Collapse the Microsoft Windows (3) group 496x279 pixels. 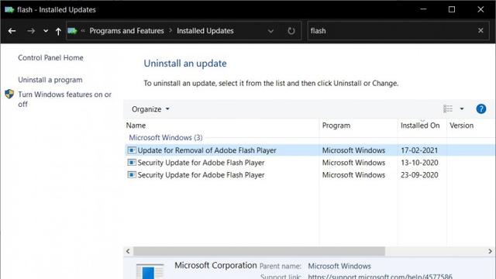[166, 138]
